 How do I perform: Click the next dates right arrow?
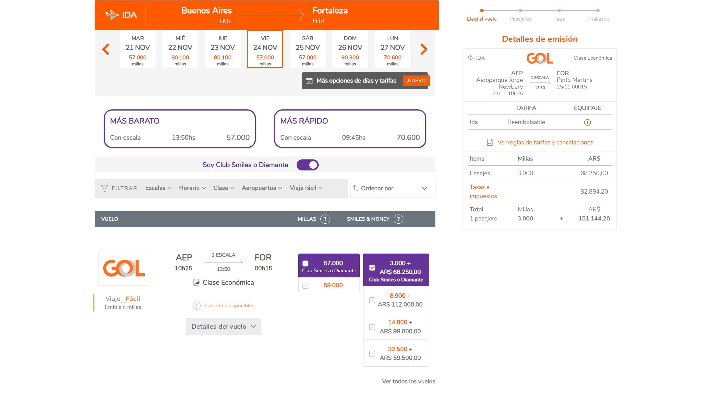[x=424, y=49]
